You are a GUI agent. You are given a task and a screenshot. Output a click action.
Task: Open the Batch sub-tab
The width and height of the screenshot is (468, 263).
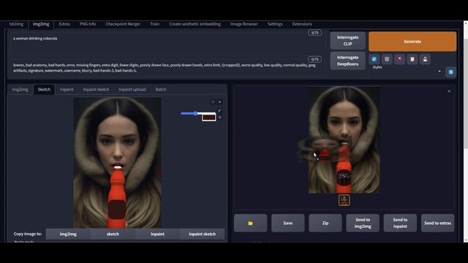[161, 89]
